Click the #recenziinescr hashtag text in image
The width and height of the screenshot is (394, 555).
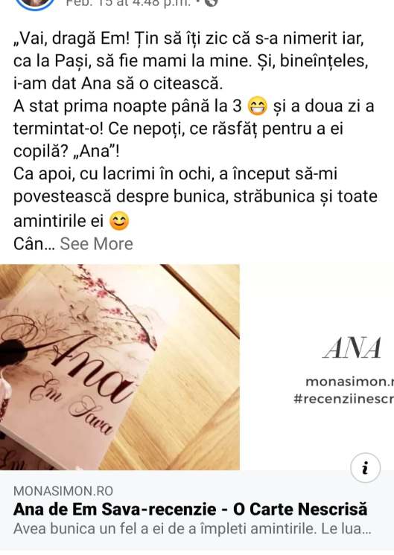pyautogui.click(x=343, y=400)
